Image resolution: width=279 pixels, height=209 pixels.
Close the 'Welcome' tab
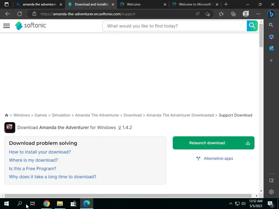165,4
